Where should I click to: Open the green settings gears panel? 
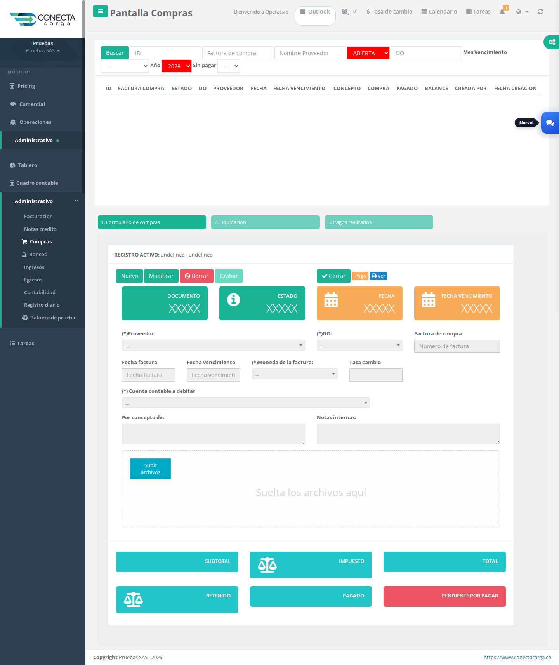click(552, 42)
